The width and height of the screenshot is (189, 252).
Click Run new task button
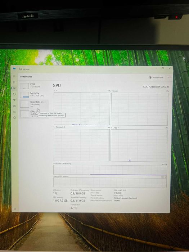pyautogui.click(x=156, y=77)
